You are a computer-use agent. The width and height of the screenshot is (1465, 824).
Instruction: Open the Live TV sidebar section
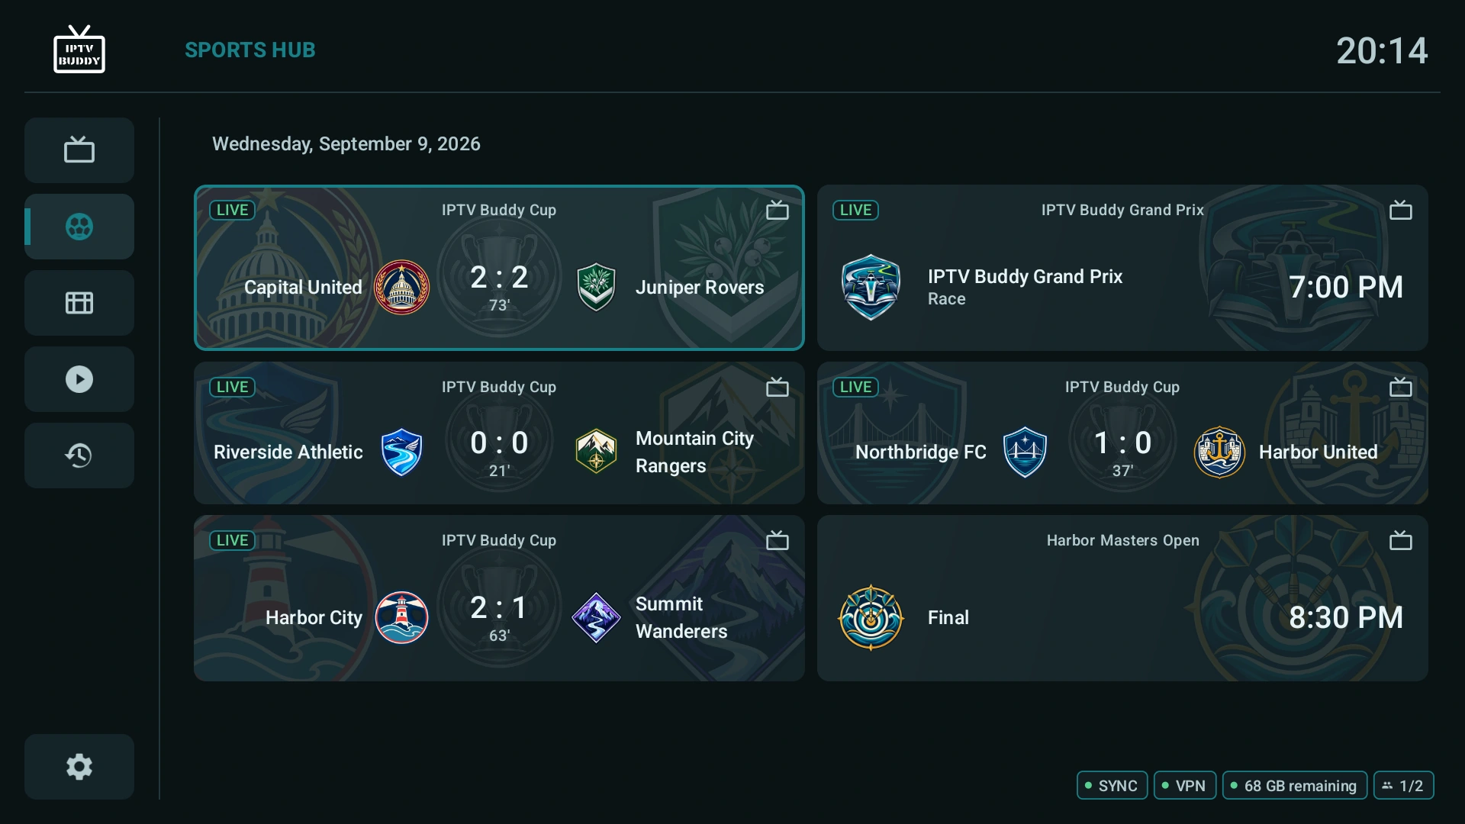point(79,150)
